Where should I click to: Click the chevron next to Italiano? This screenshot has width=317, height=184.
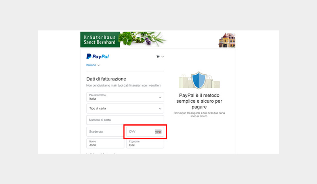coord(99,65)
